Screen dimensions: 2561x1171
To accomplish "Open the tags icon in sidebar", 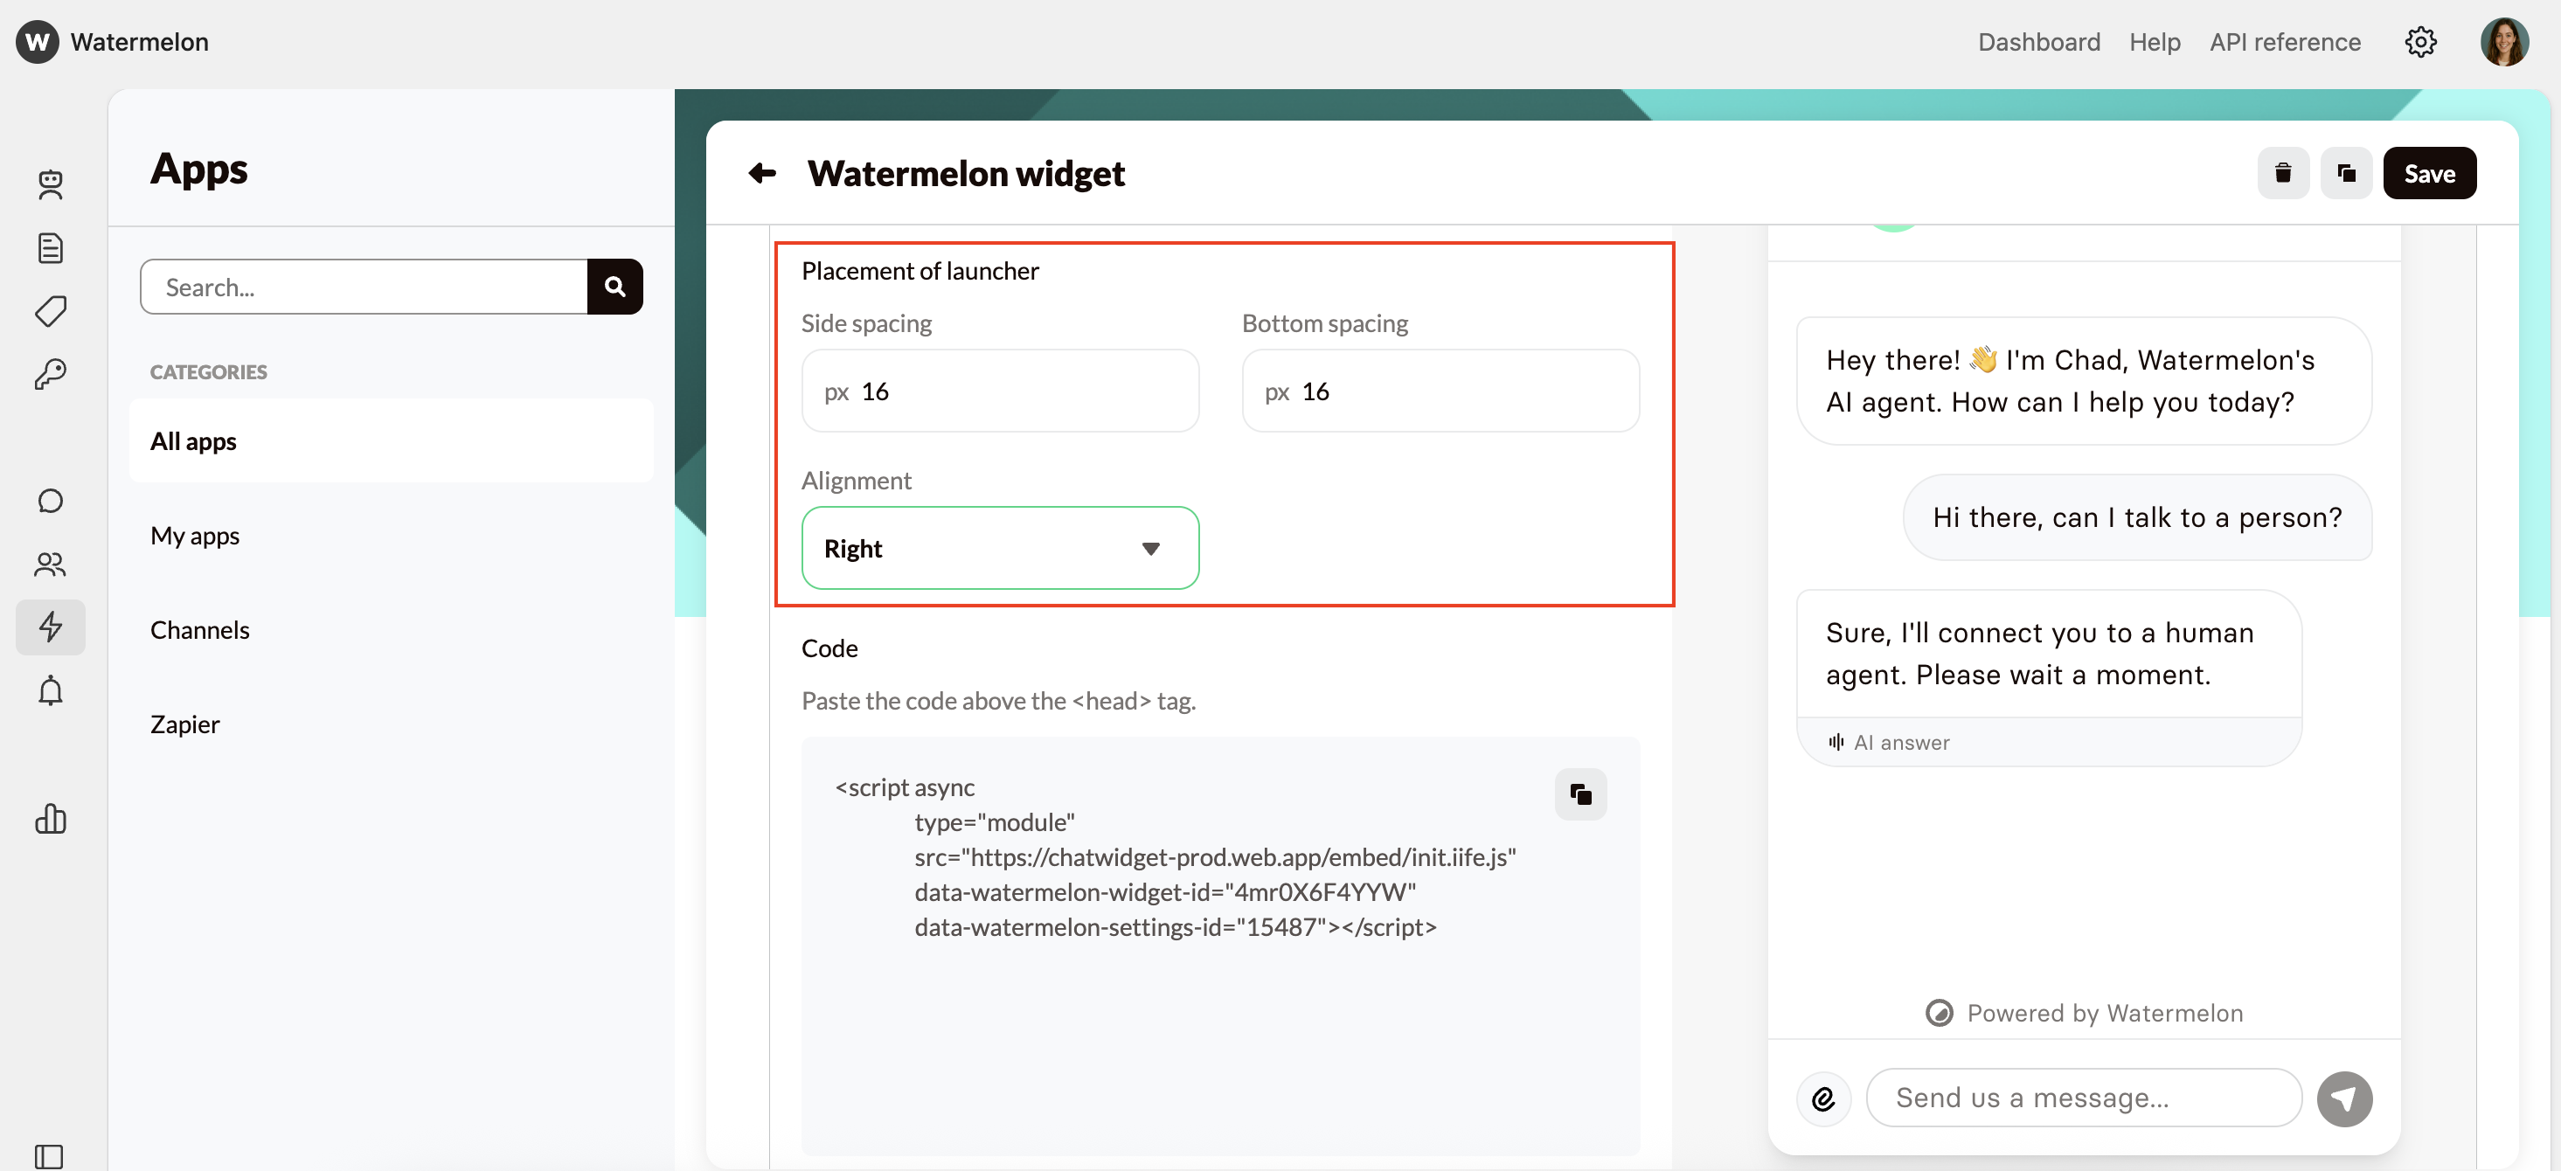I will coord(51,311).
